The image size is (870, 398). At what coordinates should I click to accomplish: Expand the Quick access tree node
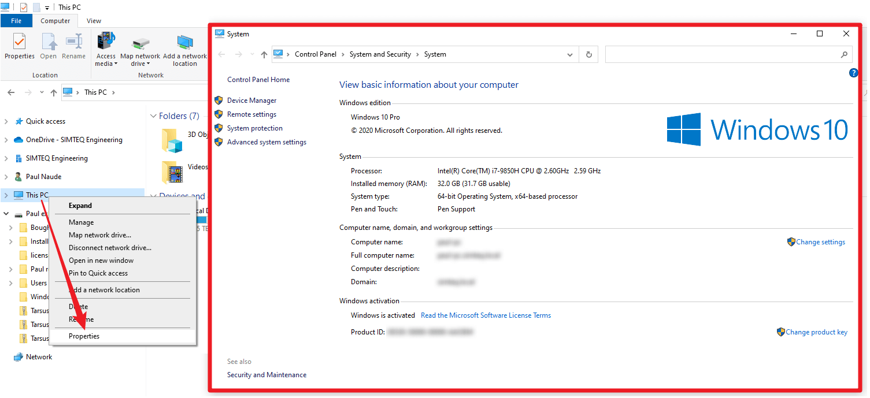click(6, 121)
